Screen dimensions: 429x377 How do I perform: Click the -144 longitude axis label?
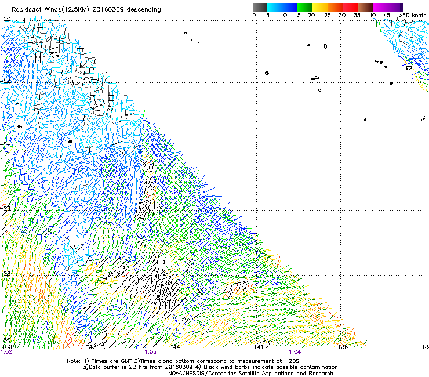tap(173, 347)
